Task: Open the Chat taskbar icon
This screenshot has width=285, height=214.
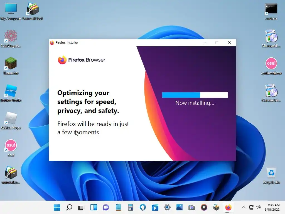Action: (x=106, y=207)
